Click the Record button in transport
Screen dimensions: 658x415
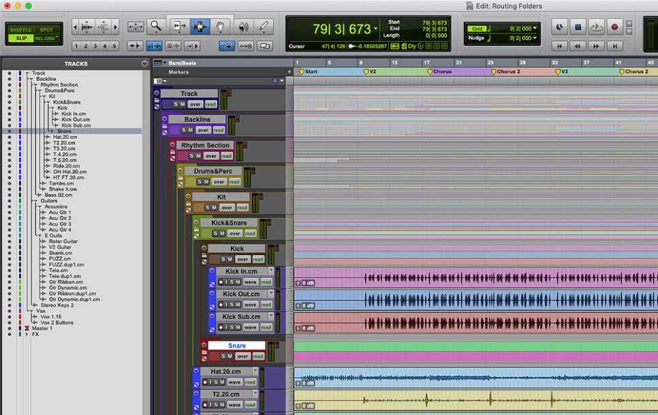coord(614,27)
